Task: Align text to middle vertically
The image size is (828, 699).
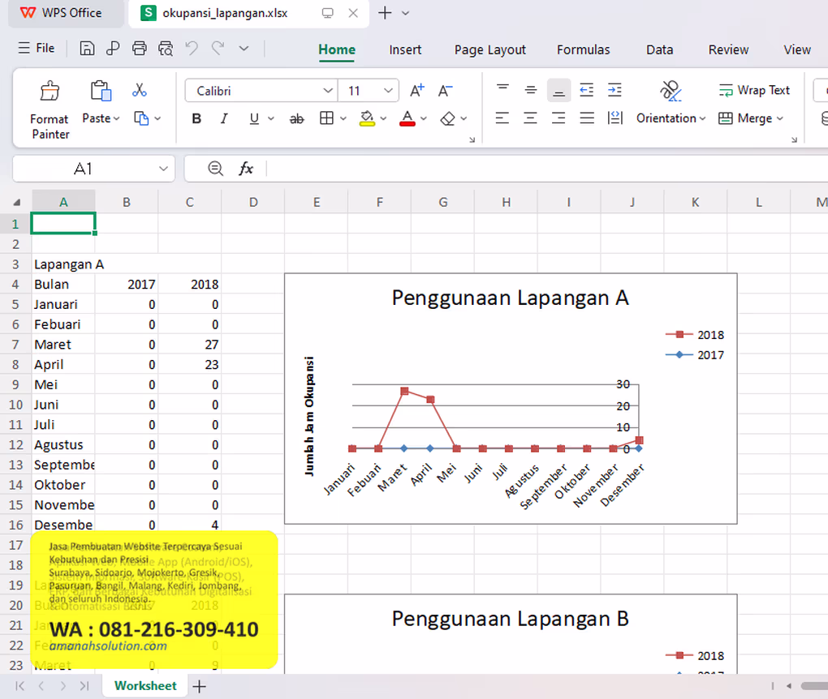Action: coord(531,90)
